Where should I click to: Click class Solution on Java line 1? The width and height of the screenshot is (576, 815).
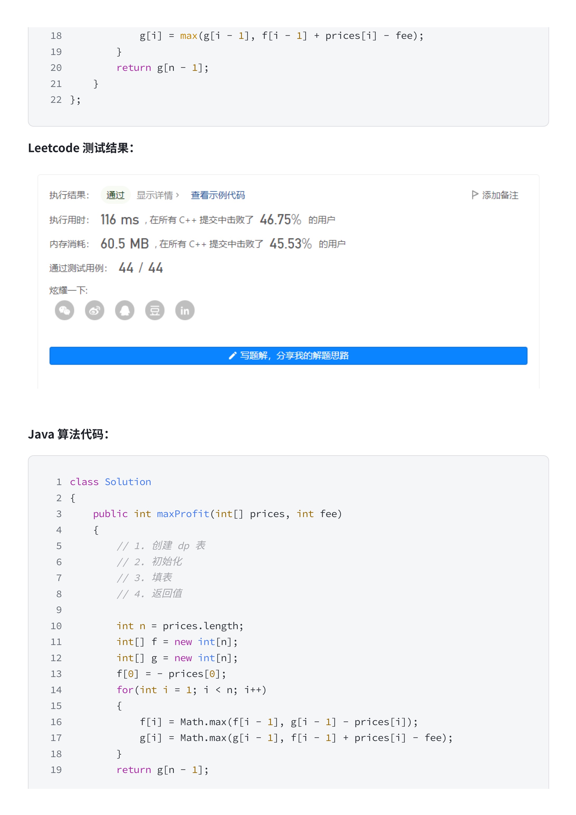click(110, 482)
